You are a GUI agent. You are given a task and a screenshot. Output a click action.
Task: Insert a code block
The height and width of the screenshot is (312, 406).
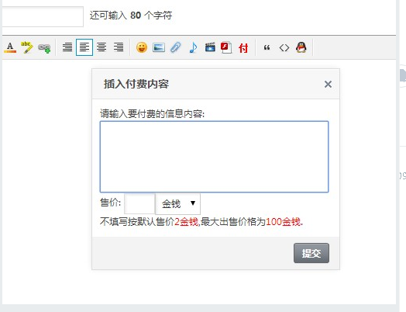284,48
